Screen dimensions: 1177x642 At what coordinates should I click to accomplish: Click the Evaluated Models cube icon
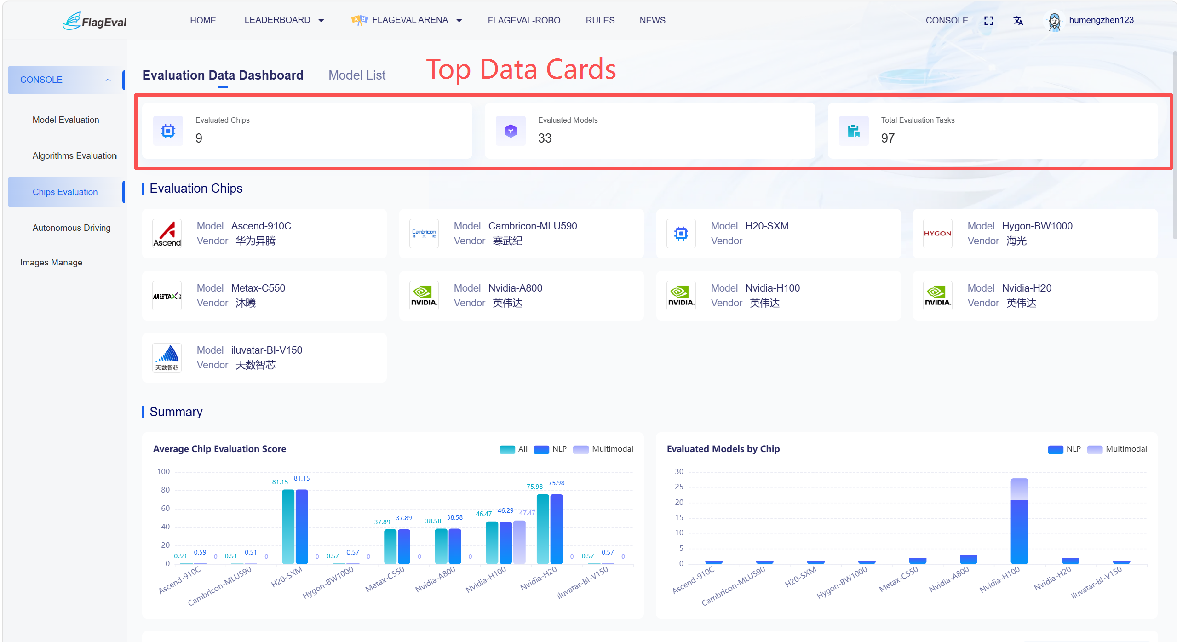pos(511,131)
